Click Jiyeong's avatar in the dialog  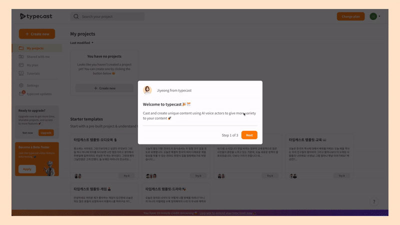coord(147,90)
